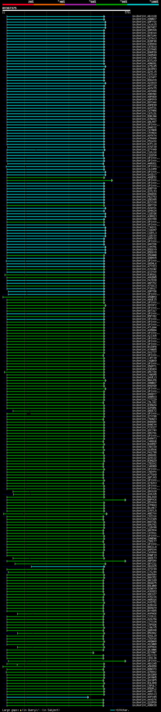This screenshot has height=712, width=161.
Task: Select hit label UniRef100_A0PAG6
Action: (144, 613)
